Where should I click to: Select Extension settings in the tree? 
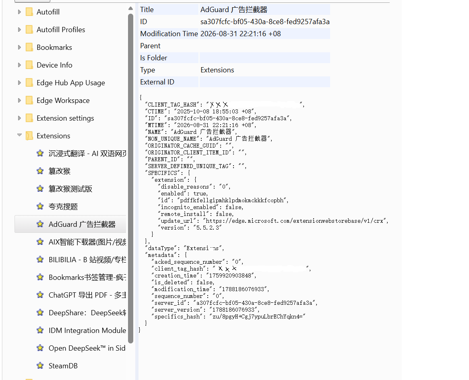[65, 118]
